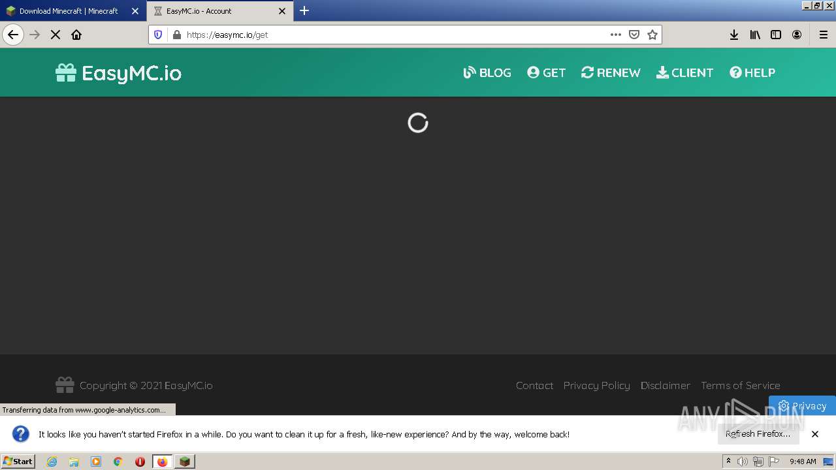Open the Firefox home page icon
This screenshot has width=836, height=470.
tap(76, 35)
